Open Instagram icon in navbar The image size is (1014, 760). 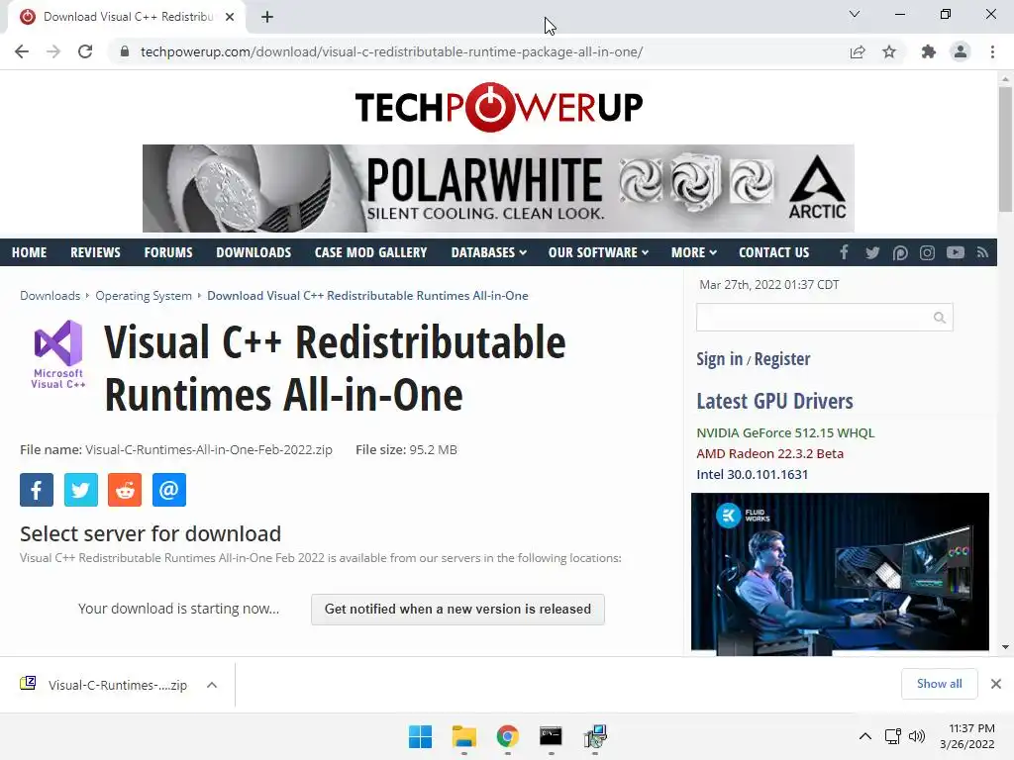tap(927, 252)
